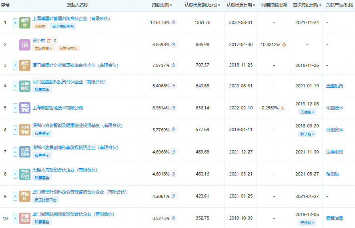Click the 合创智能 logo badge in row 6
The height and width of the screenshot is (228, 355).
pyautogui.click(x=24, y=130)
